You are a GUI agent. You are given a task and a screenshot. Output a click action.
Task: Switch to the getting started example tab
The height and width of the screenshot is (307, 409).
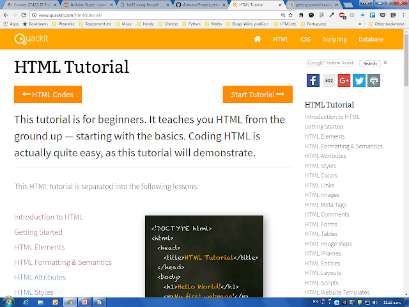pos(313,4)
